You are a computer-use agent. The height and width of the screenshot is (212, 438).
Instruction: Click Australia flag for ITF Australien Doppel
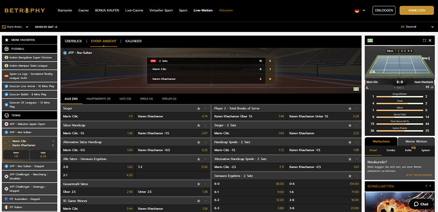click(7, 199)
